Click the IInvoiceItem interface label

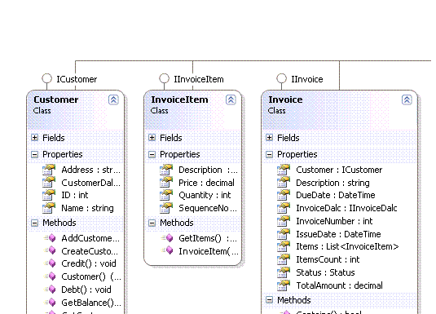(199, 79)
